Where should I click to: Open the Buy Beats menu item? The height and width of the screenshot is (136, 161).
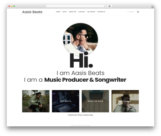pyautogui.click(x=91, y=12)
